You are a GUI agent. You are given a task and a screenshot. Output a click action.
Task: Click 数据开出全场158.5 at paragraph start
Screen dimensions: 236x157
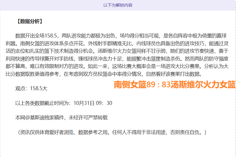coord(36,36)
